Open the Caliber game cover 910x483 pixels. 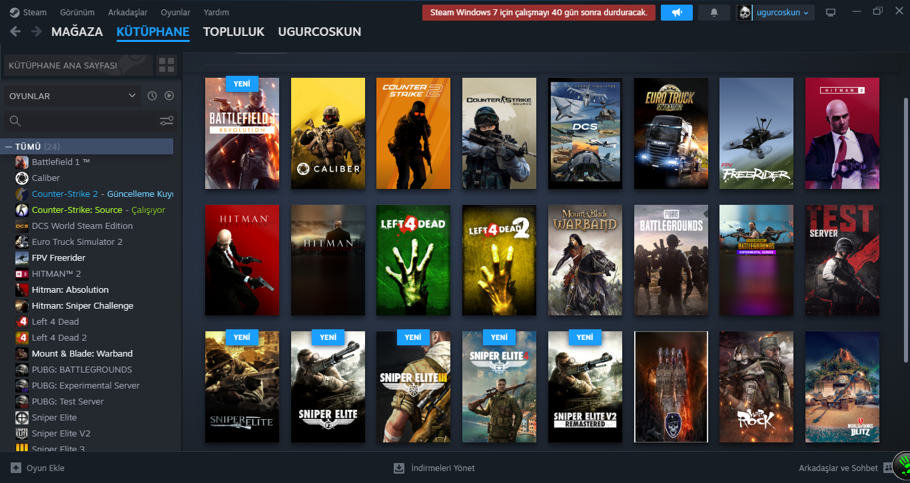[328, 133]
